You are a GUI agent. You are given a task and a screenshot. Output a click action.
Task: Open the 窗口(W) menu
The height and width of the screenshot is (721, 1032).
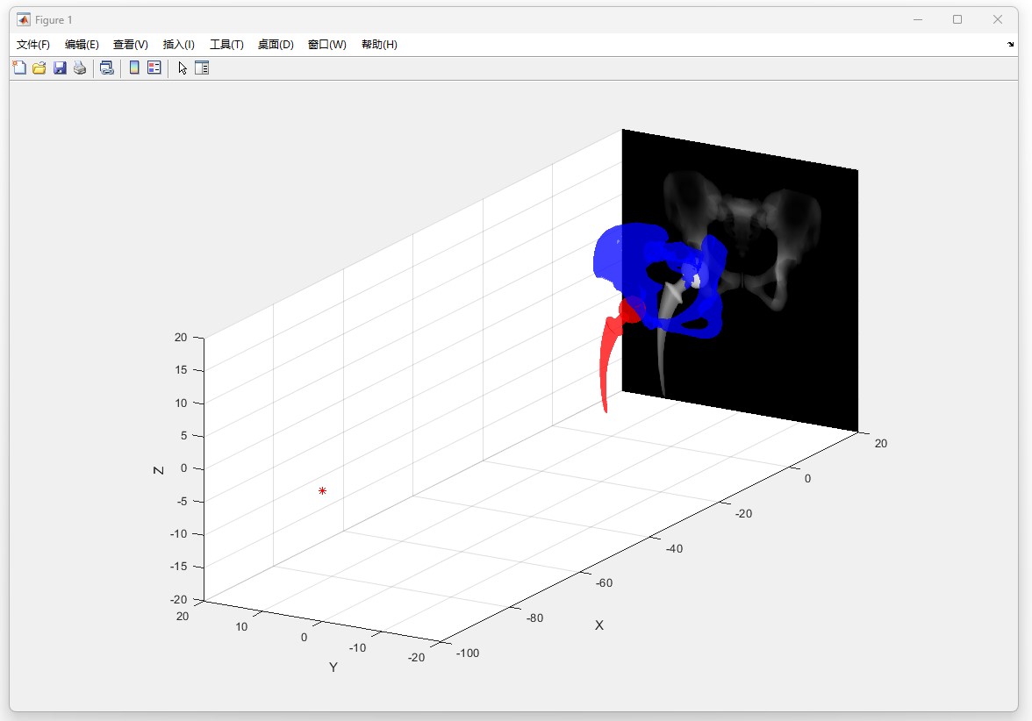click(326, 45)
